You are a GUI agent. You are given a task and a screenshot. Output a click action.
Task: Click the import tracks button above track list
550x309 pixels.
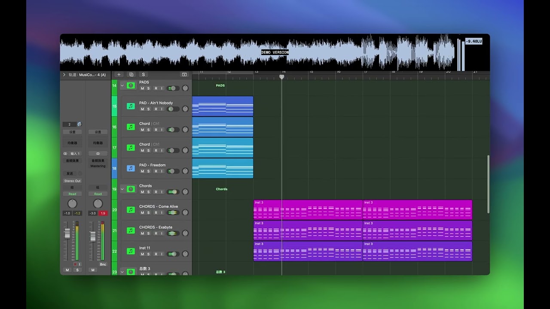pyautogui.click(x=184, y=75)
